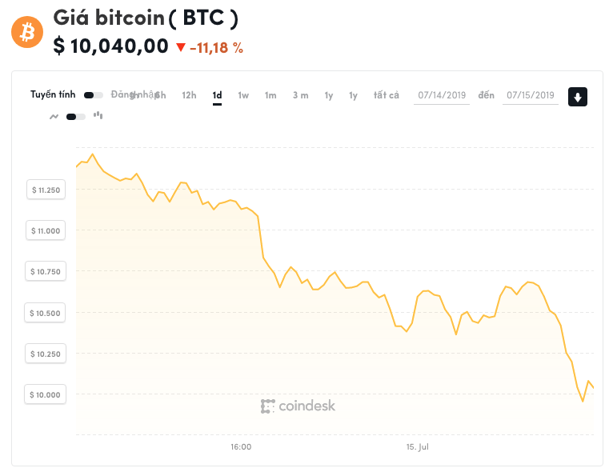The image size is (613, 476).
Task: Click the $ 10.000 axis price label
Action: coord(46,394)
